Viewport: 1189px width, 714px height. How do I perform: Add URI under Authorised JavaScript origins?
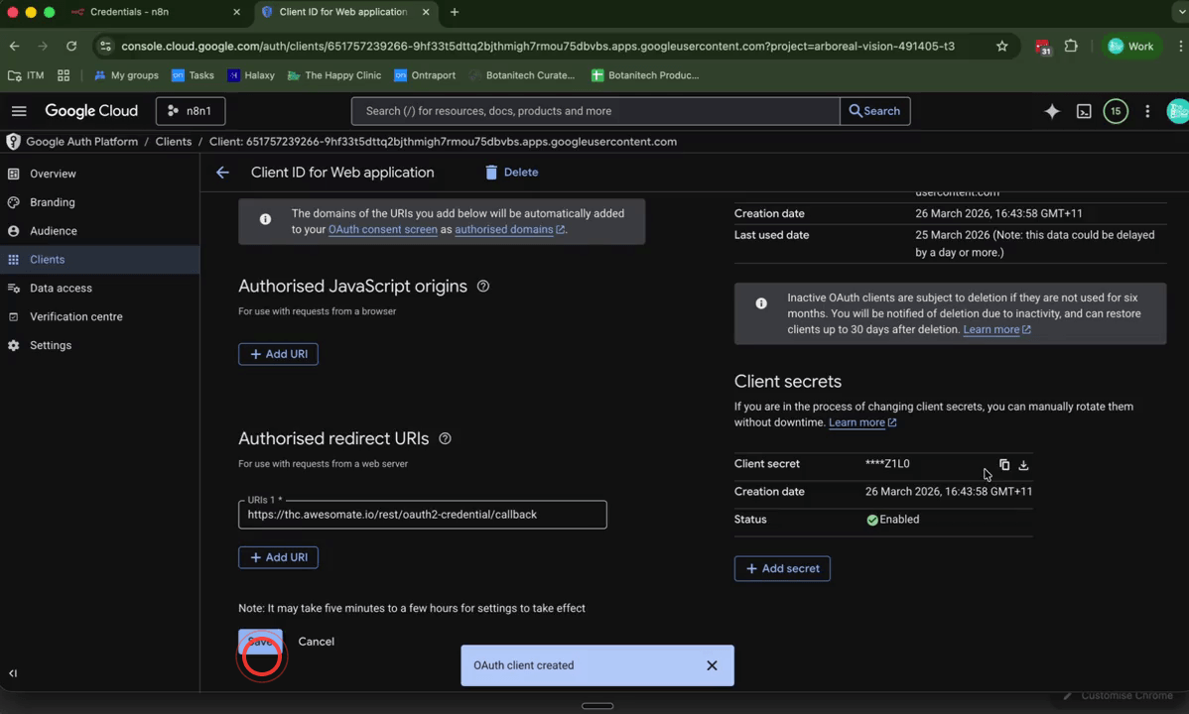tap(278, 354)
